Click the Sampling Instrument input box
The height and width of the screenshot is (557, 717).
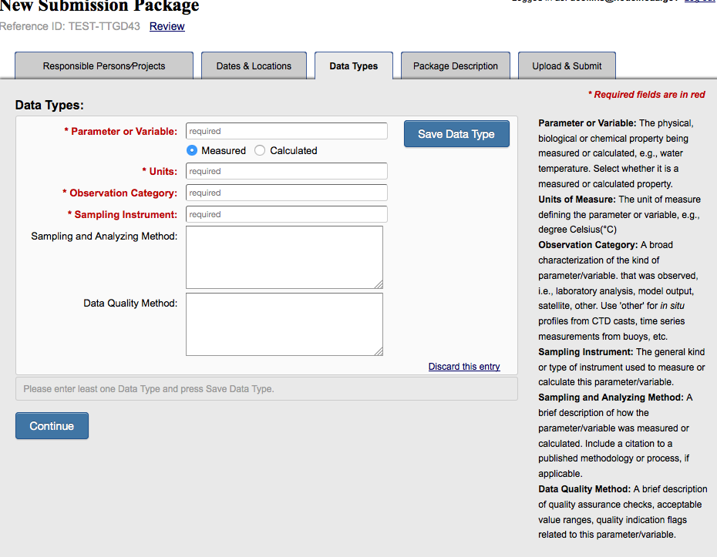point(286,214)
